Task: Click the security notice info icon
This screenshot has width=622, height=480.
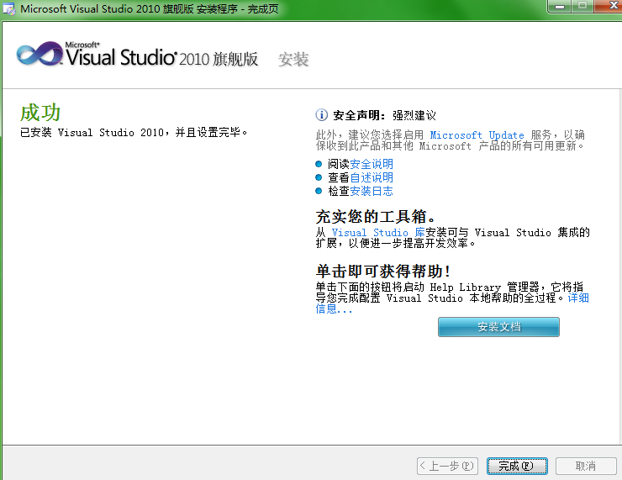Action: click(321, 115)
